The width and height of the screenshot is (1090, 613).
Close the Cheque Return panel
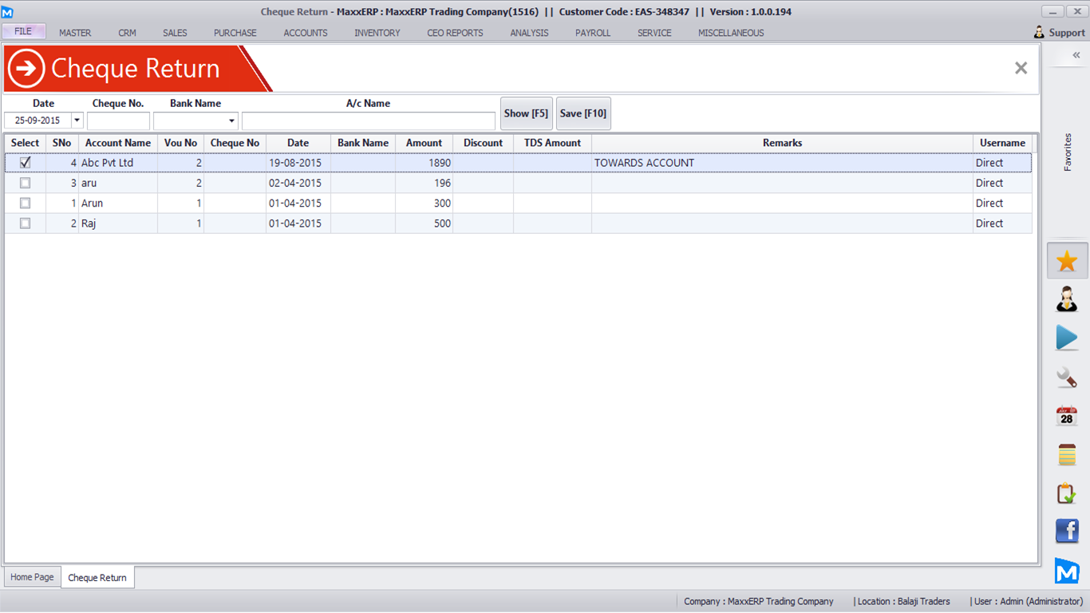point(1021,68)
